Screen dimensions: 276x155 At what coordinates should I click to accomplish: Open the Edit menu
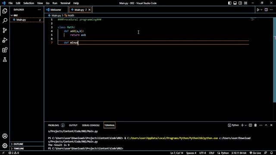(18, 3)
